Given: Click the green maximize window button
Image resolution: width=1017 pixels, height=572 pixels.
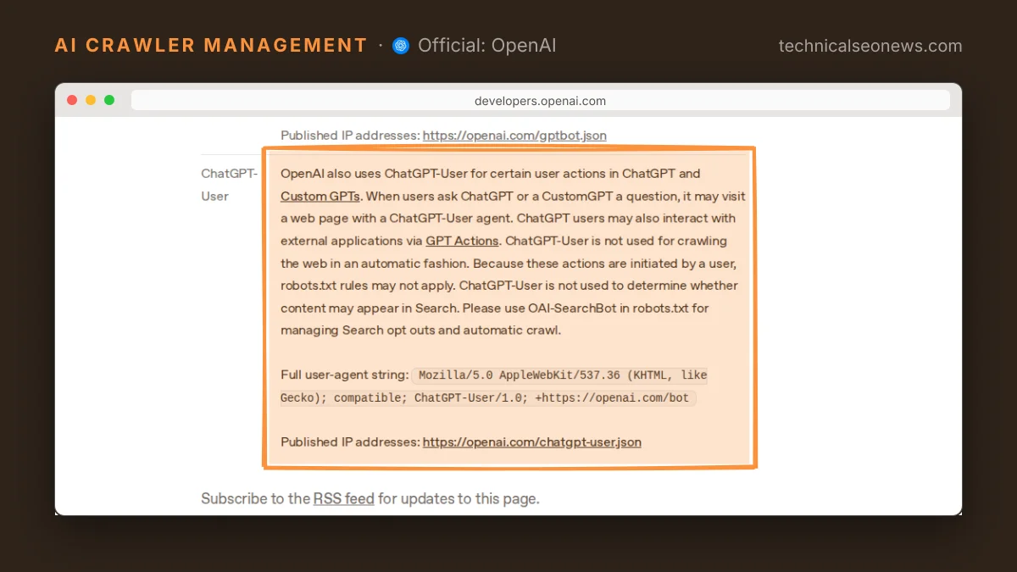Looking at the screenshot, I should coord(109,100).
